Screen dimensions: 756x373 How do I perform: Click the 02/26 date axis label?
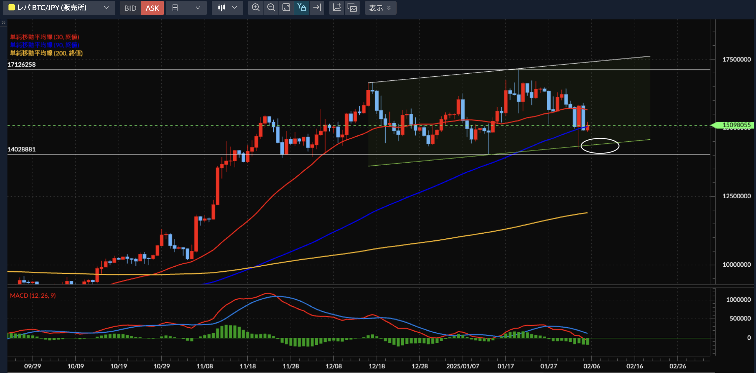click(x=678, y=366)
